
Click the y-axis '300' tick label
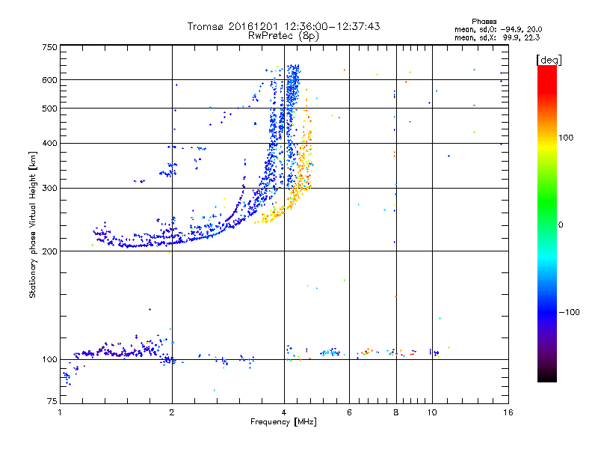pos(49,188)
